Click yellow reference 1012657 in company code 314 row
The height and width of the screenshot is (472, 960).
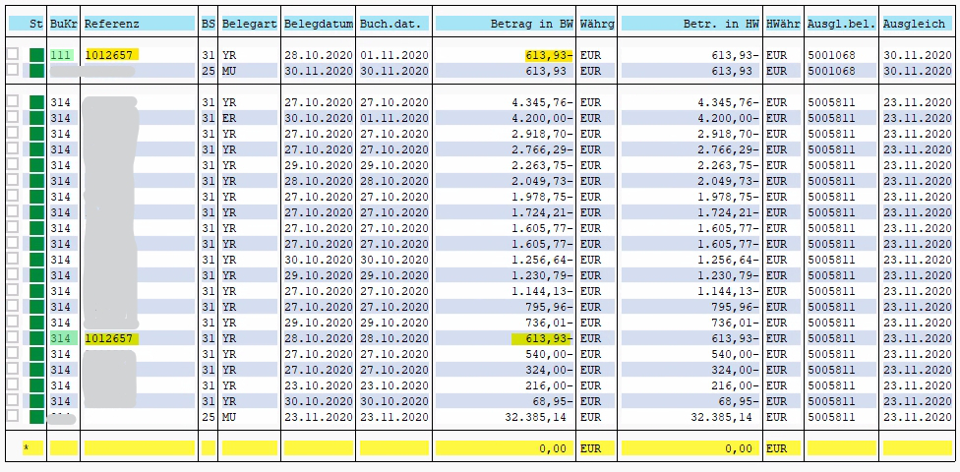(111, 338)
